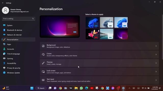The image size is (163, 91).
Task: Apply the purple glow theme
Action: click(x=121, y=34)
